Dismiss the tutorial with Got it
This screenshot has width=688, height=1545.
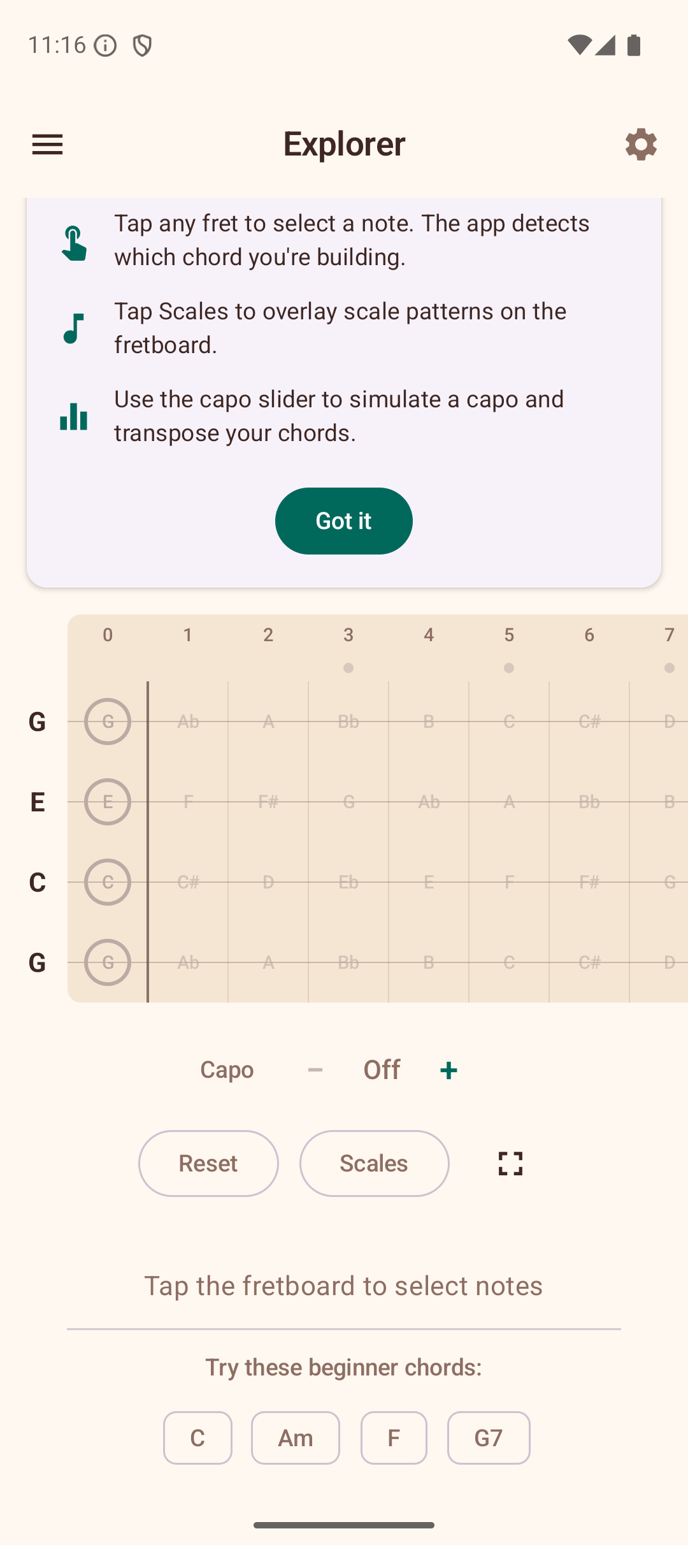pyautogui.click(x=343, y=521)
